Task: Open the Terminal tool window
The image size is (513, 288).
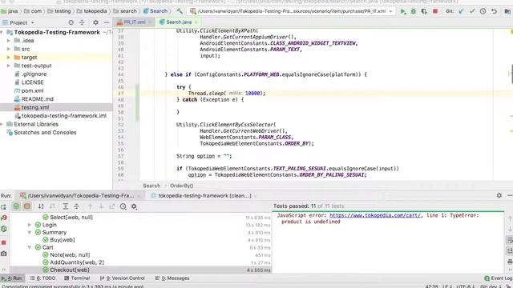Action: (x=77, y=278)
